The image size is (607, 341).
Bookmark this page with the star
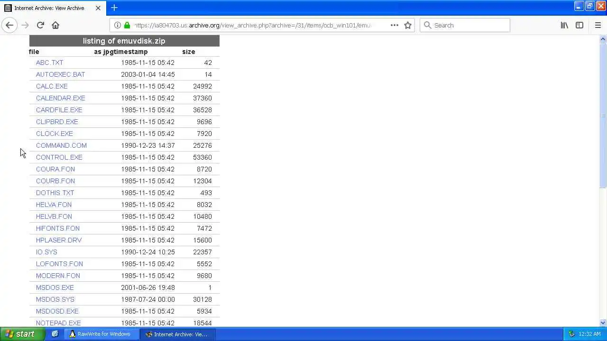pyautogui.click(x=408, y=25)
